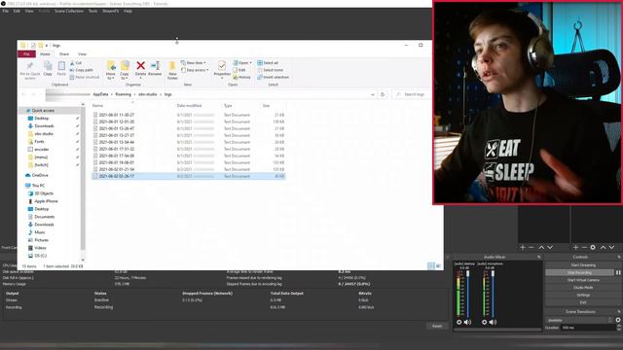Click the History icon in Open group

(242, 77)
